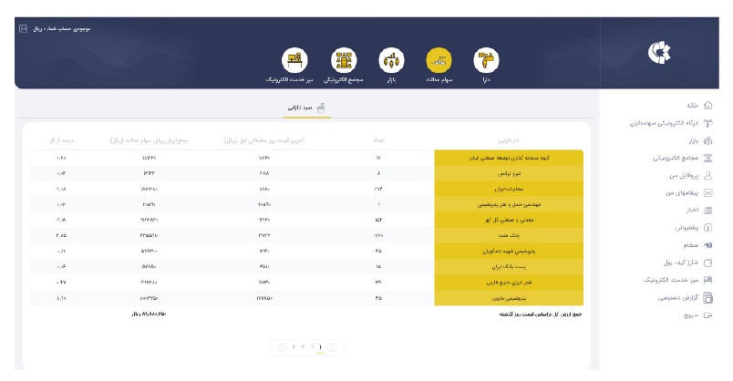Click the مجامع الکترونیکی round header icon
The width and height of the screenshot is (733, 381).
(344, 60)
